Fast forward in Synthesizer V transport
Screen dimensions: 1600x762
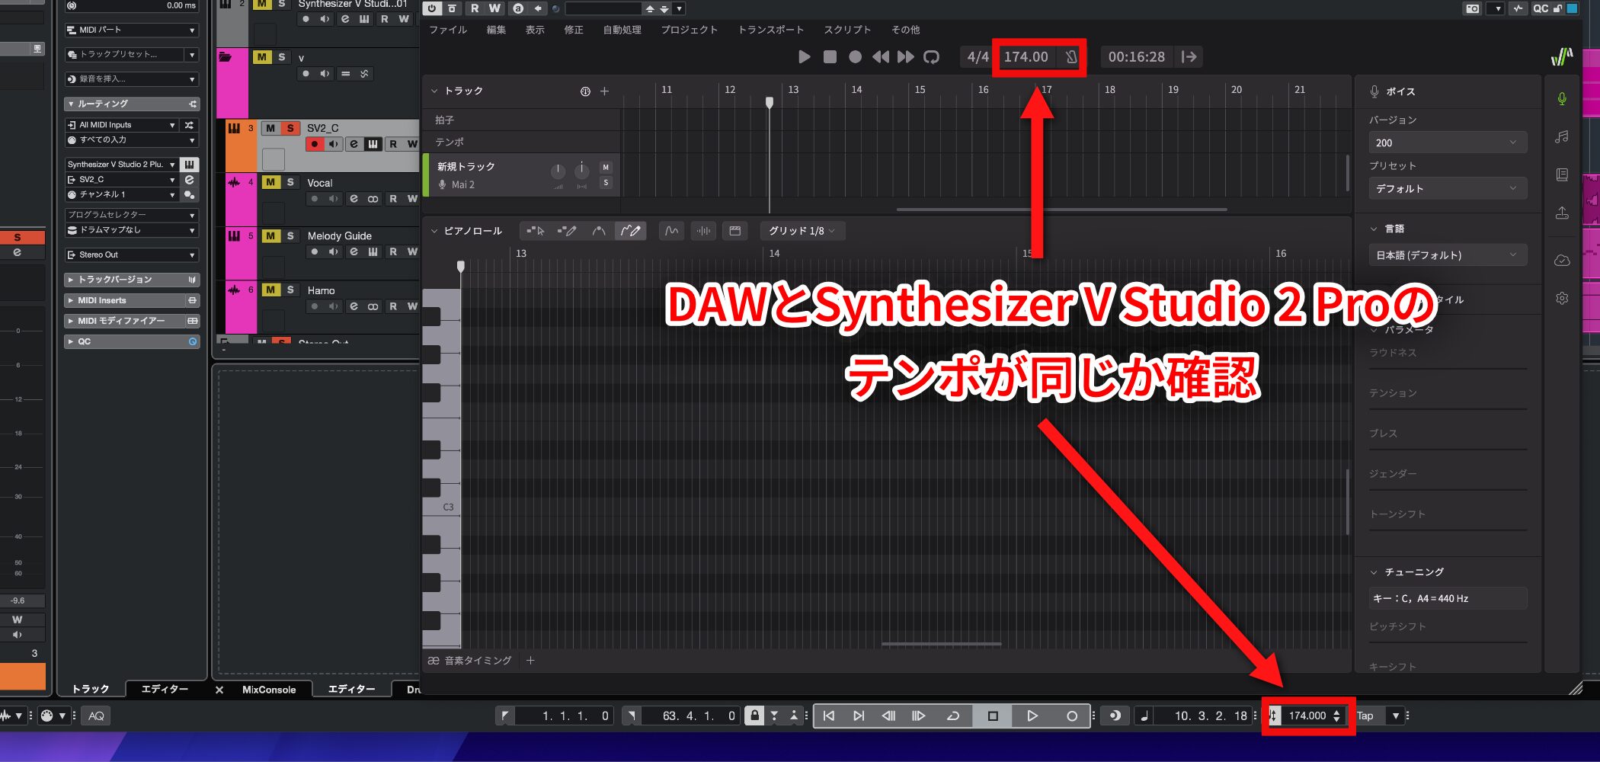click(905, 57)
